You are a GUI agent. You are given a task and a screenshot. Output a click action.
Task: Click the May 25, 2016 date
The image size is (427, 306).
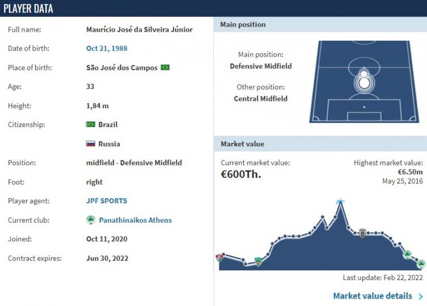(403, 181)
